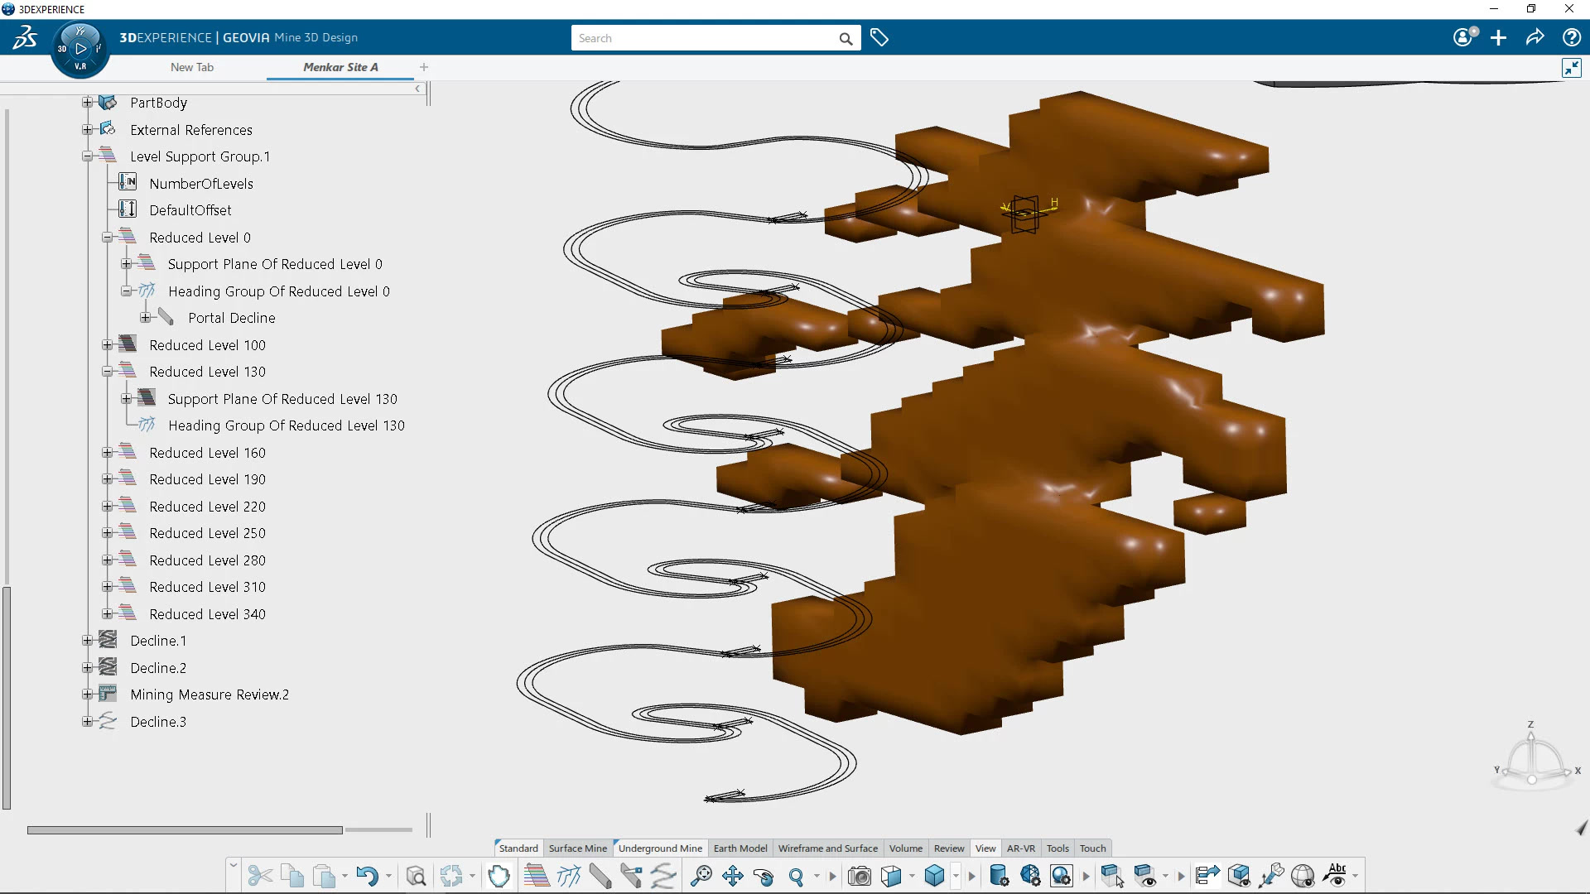Click the Undo icon in toolbar
The width and height of the screenshot is (1590, 894).
click(367, 876)
